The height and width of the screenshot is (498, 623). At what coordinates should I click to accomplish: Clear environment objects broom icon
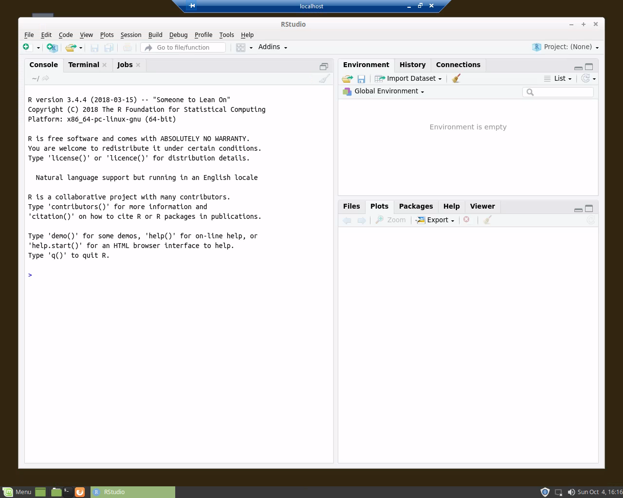pos(456,78)
